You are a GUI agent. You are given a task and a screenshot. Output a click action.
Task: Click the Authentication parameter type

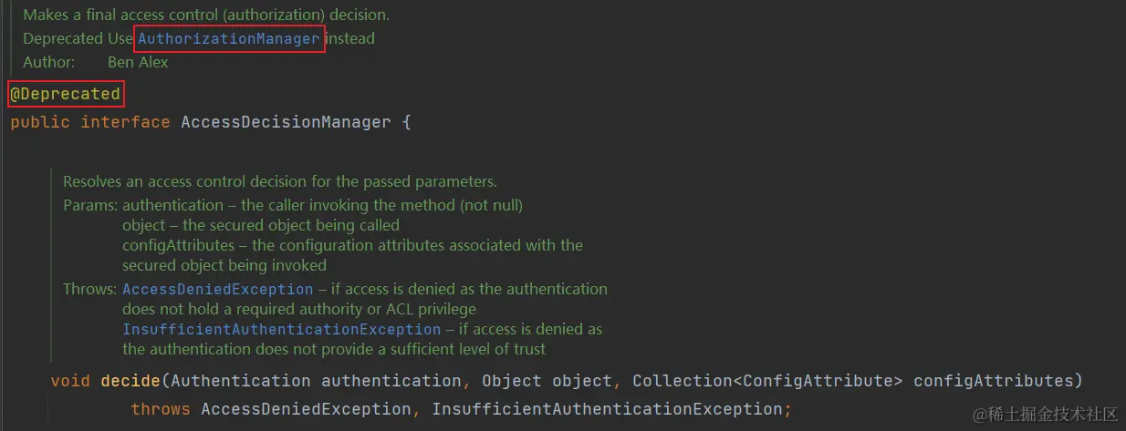tap(241, 380)
